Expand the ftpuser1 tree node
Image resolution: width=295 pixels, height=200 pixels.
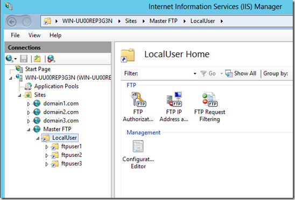[x=47, y=147]
